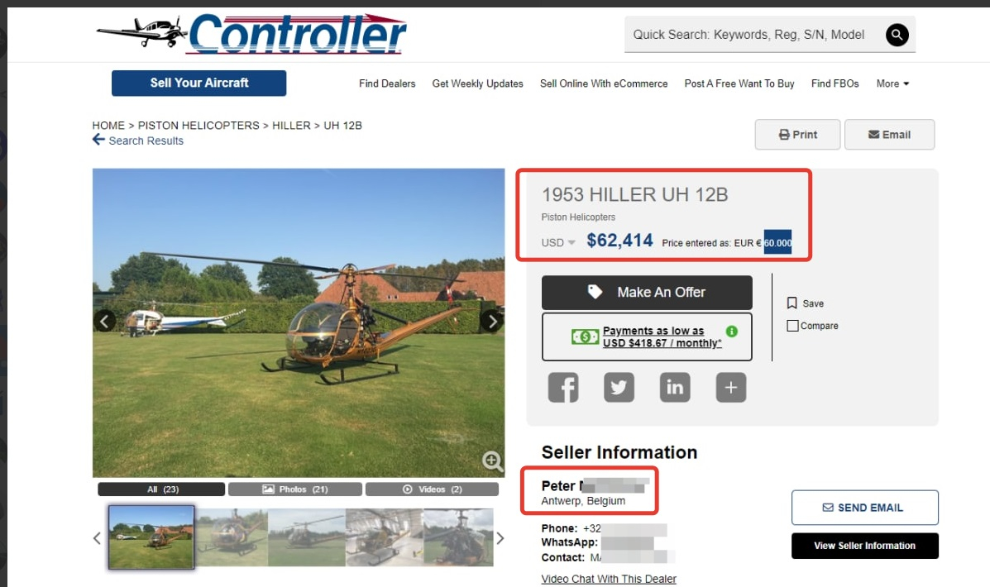Switch to the Videos (2) tab

(432, 489)
